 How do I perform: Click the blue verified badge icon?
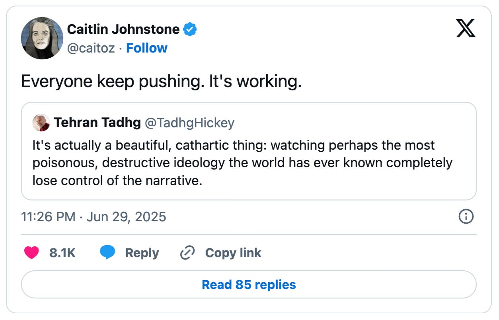pyautogui.click(x=190, y=29)
